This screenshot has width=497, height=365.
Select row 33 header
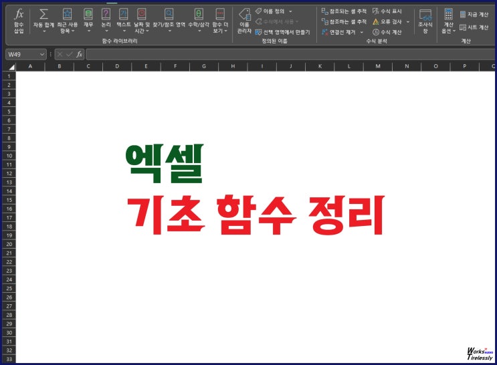point(9,359)
